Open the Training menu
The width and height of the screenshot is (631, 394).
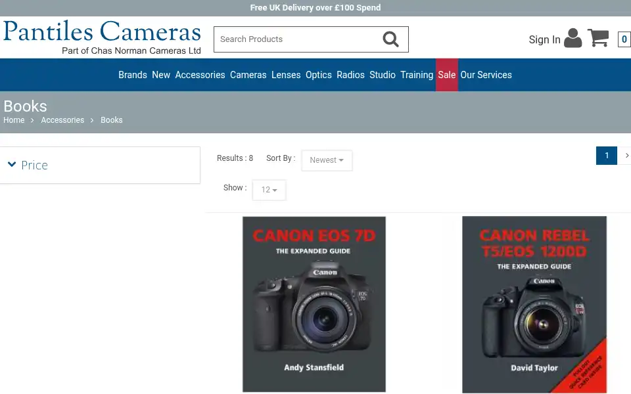(x=417, y=75)
